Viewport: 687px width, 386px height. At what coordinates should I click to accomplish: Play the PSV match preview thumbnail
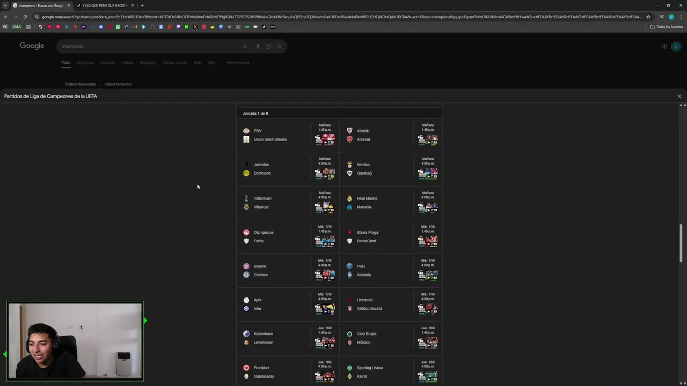click(x=325, y=139)
